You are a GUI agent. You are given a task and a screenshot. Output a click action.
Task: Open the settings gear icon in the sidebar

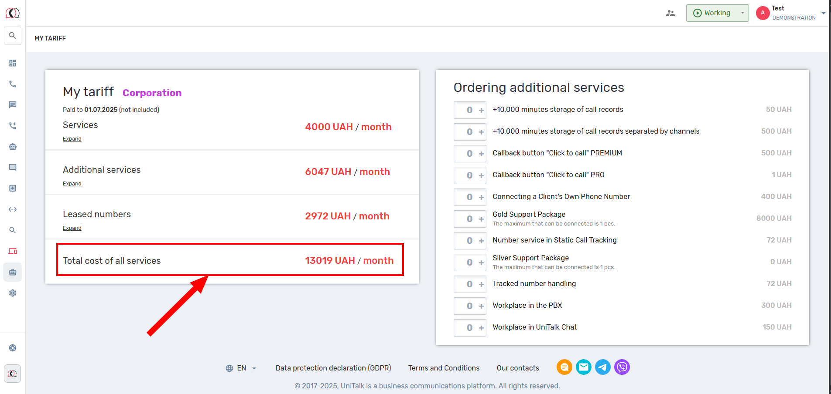pos(13,293)
